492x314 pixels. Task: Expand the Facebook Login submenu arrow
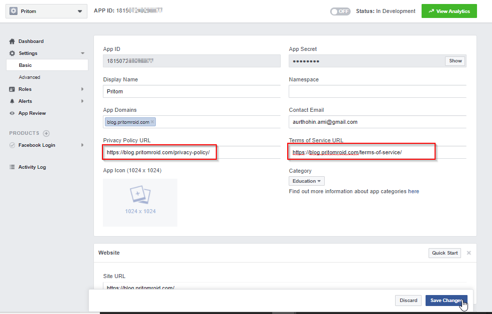[x=82, y=145]
